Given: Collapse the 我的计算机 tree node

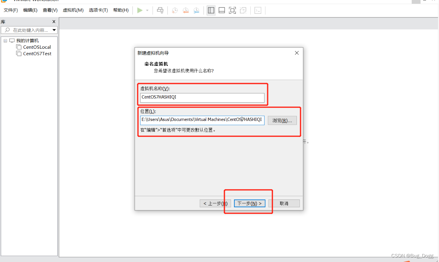Looking at the screenshot, I should pyautogui.click(x=5, y=41).
